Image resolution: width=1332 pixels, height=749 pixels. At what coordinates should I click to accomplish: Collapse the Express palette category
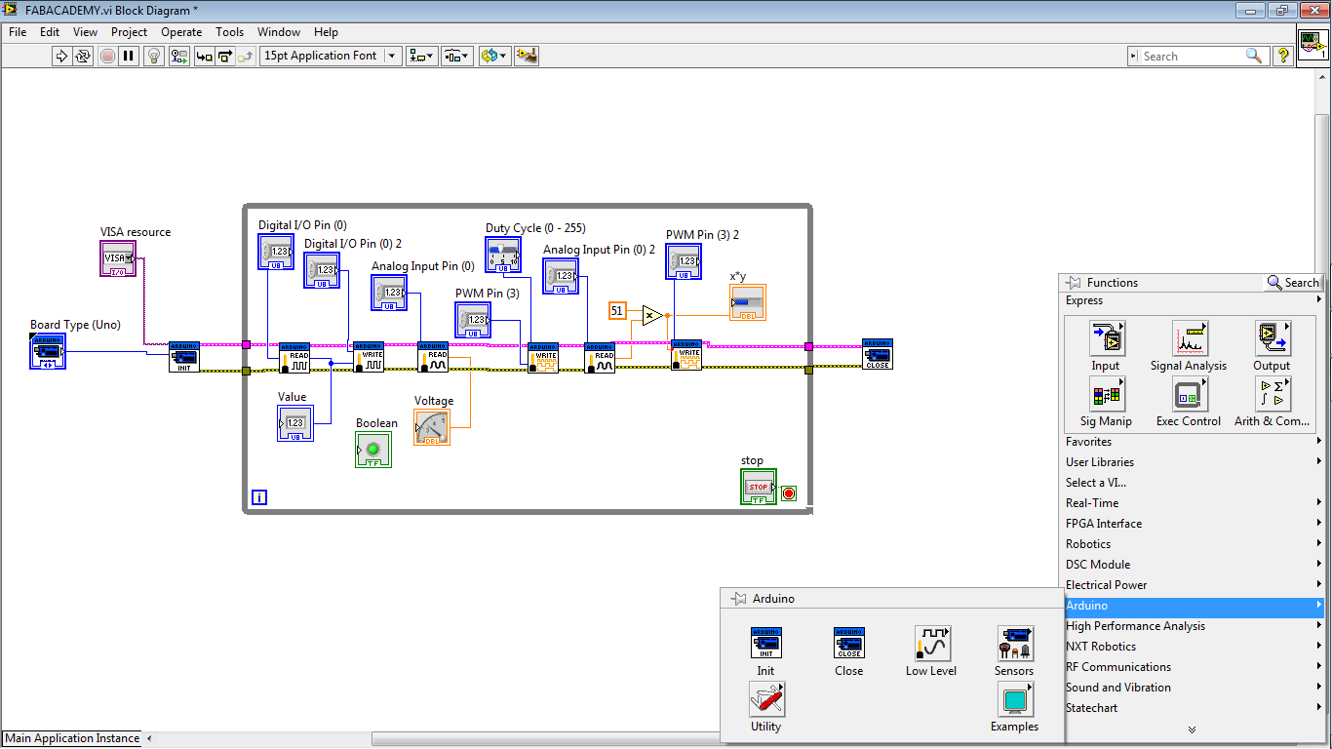1192,300
